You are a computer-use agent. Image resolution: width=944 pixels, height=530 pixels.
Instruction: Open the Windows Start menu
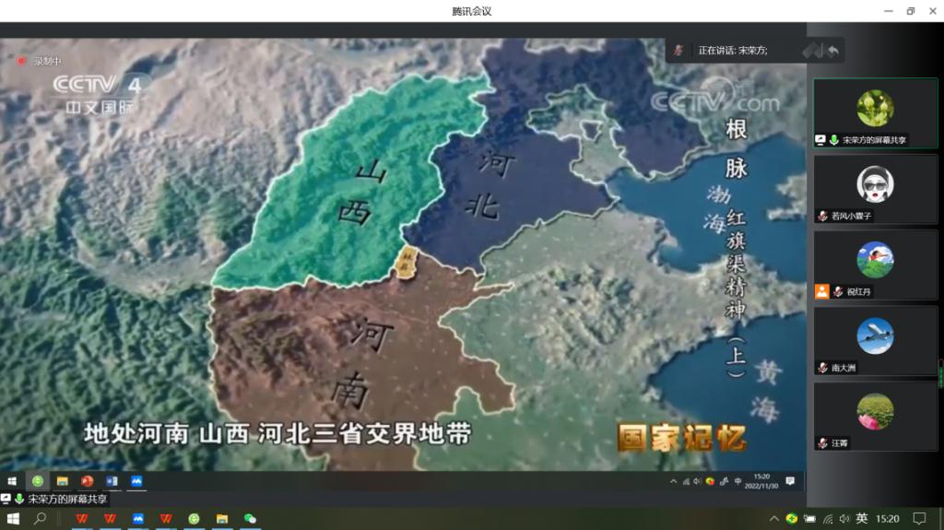[x=14, y=519]
